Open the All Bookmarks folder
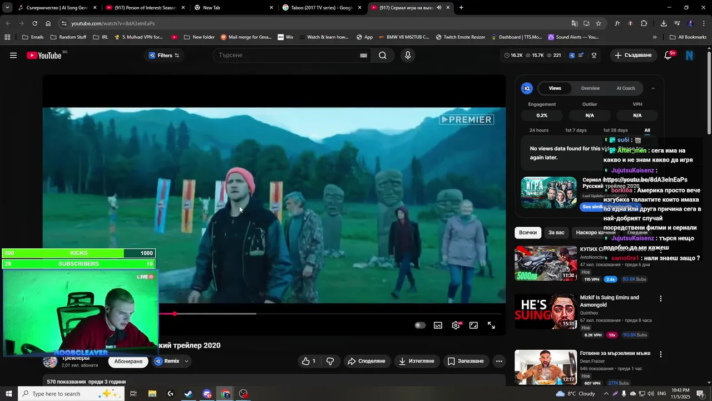The image size is (712, 401). tap(688, 37)
